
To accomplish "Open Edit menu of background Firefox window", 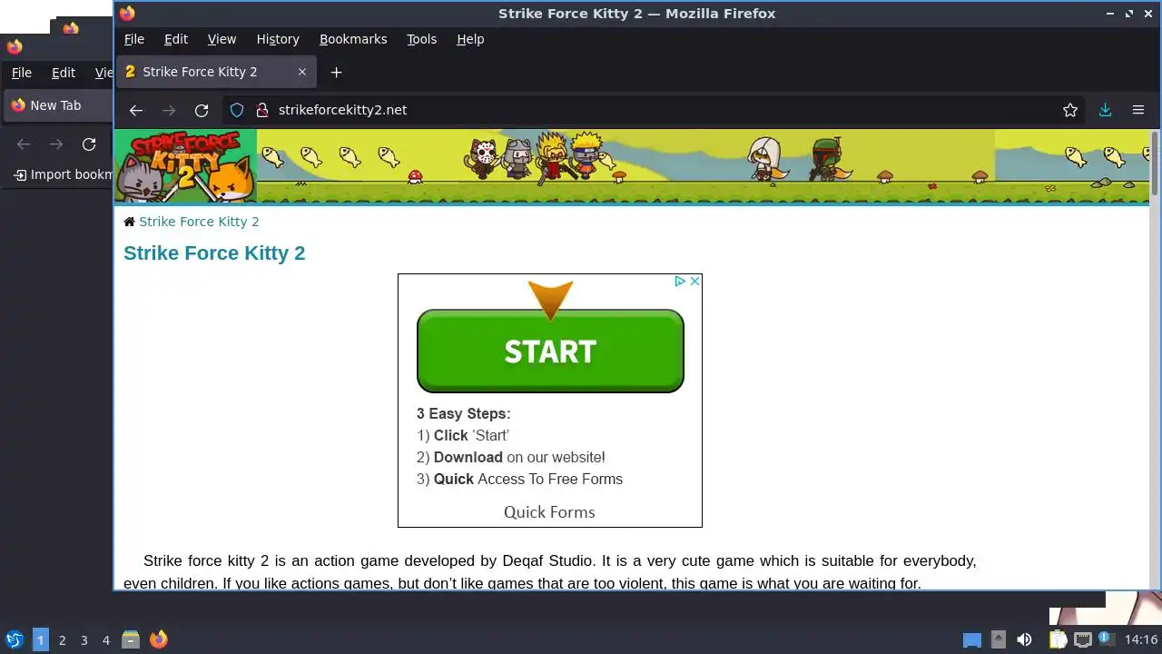I will [64, 73].
